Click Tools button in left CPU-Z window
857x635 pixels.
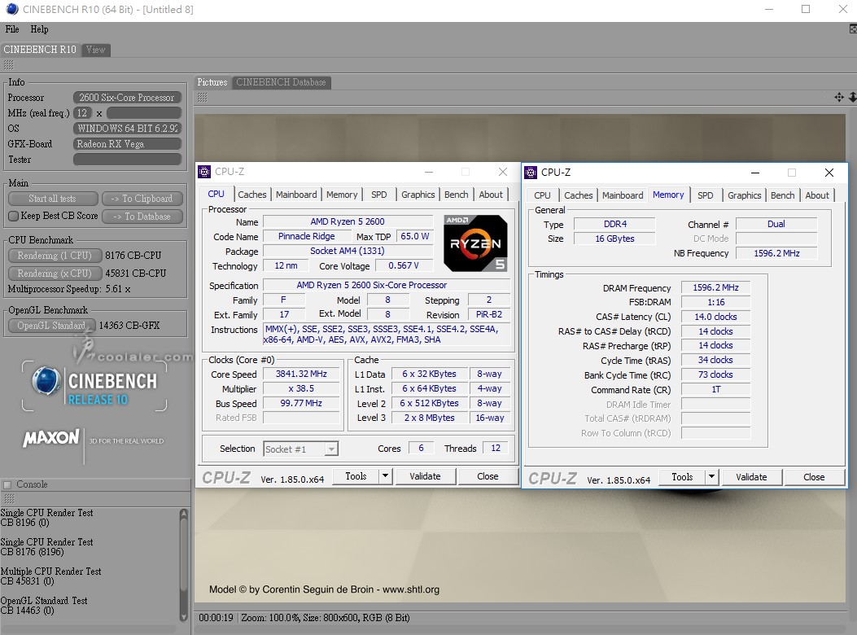pos(356,476)
